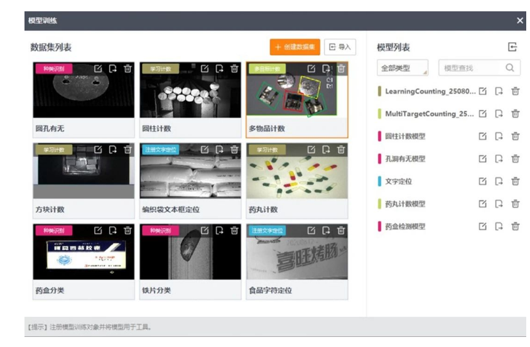530x347 pixels.
Task: Click edit icon on 圆孔有无 dataset card
Action: click(x=98, y=69)
